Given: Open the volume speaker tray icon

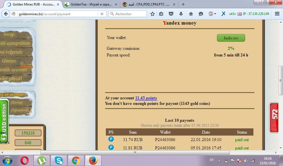Looking at the screenshot, I should tap(246, 160).
